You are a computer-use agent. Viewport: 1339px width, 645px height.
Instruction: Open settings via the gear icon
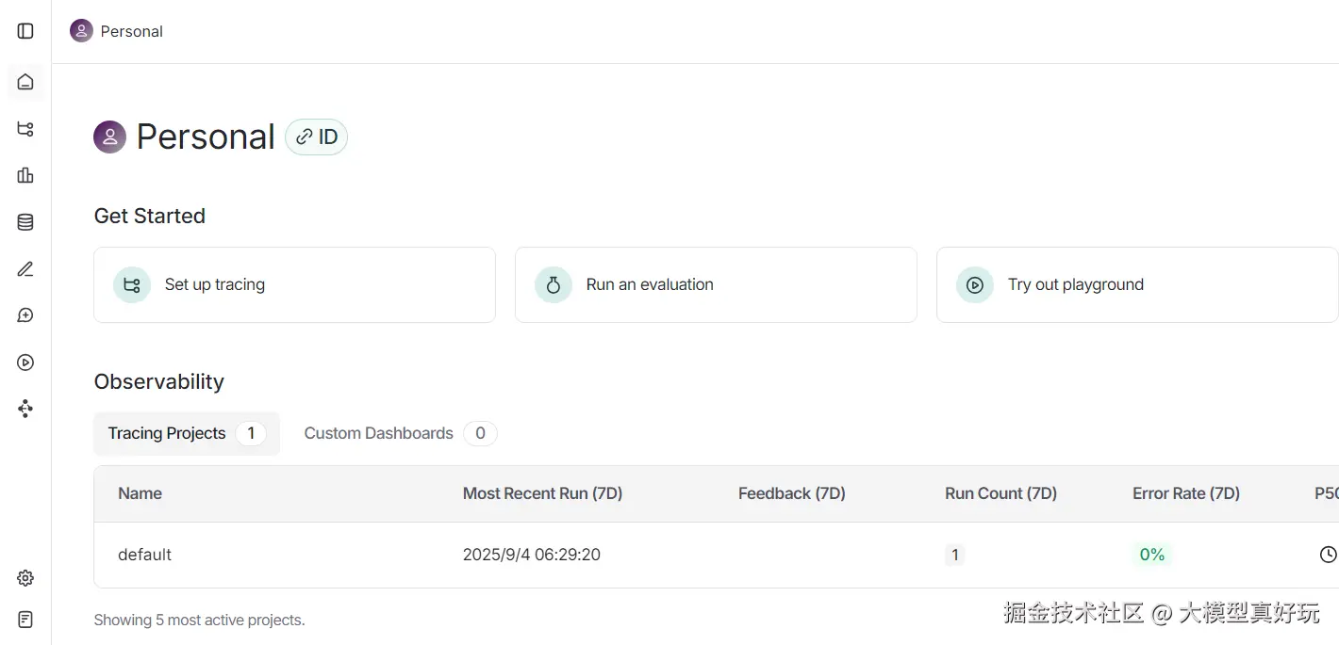tap(25, 578)
